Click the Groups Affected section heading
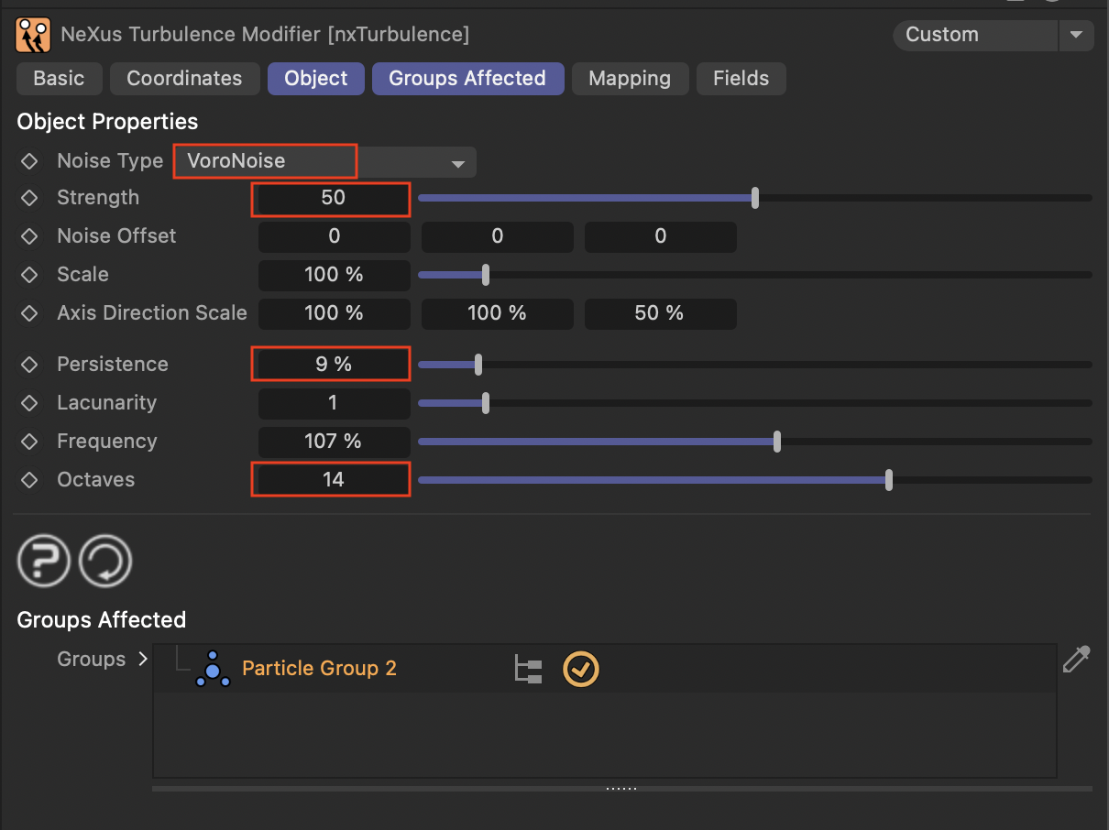The width and height of the screenshot is (1109, 830). coord(102,620)
